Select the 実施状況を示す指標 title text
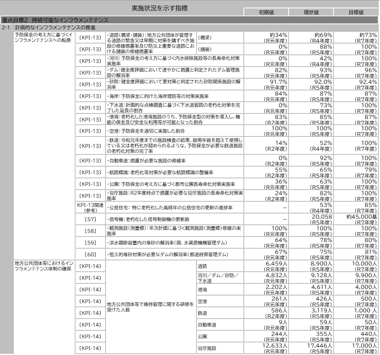This screenshot has height=355, width=380. 160,8
